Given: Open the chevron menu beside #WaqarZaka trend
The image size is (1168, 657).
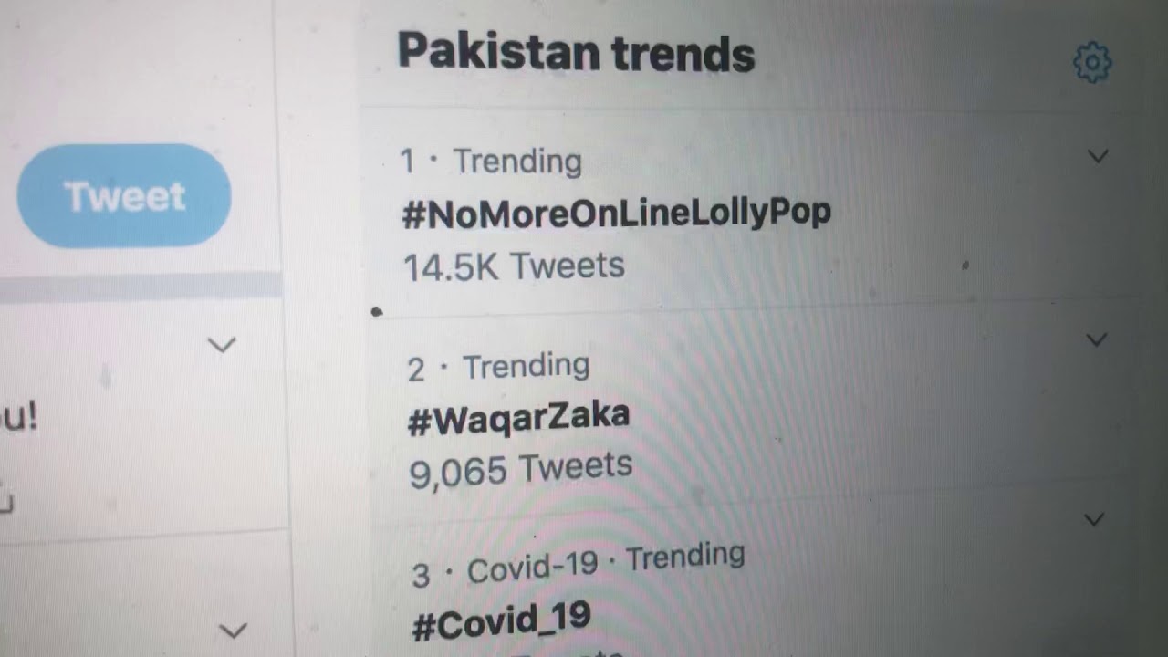Looking at the screenshot, I should tap(1096, 339).
